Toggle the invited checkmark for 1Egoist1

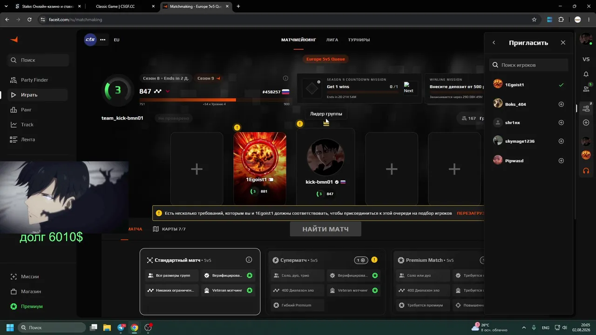tap(561, 85)
